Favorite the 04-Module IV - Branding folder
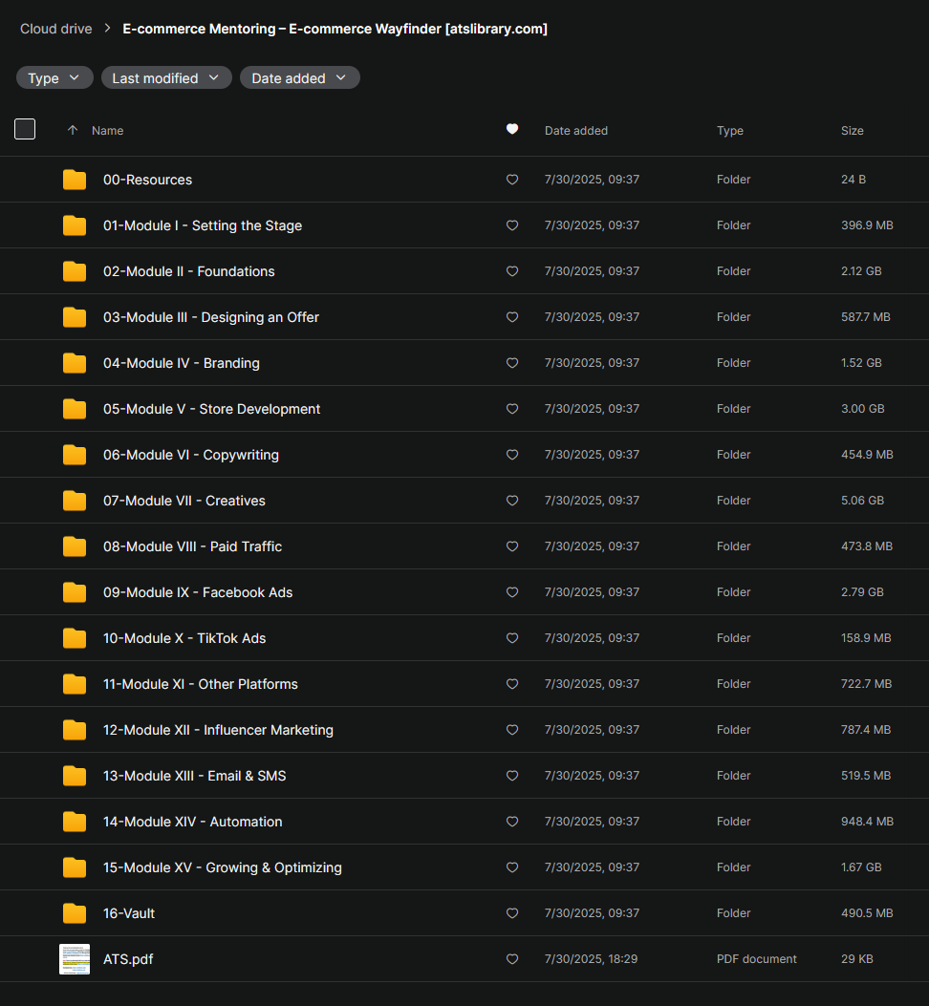Image resolution: width=929 pixels, height=1006 pixels. point(512,363)
